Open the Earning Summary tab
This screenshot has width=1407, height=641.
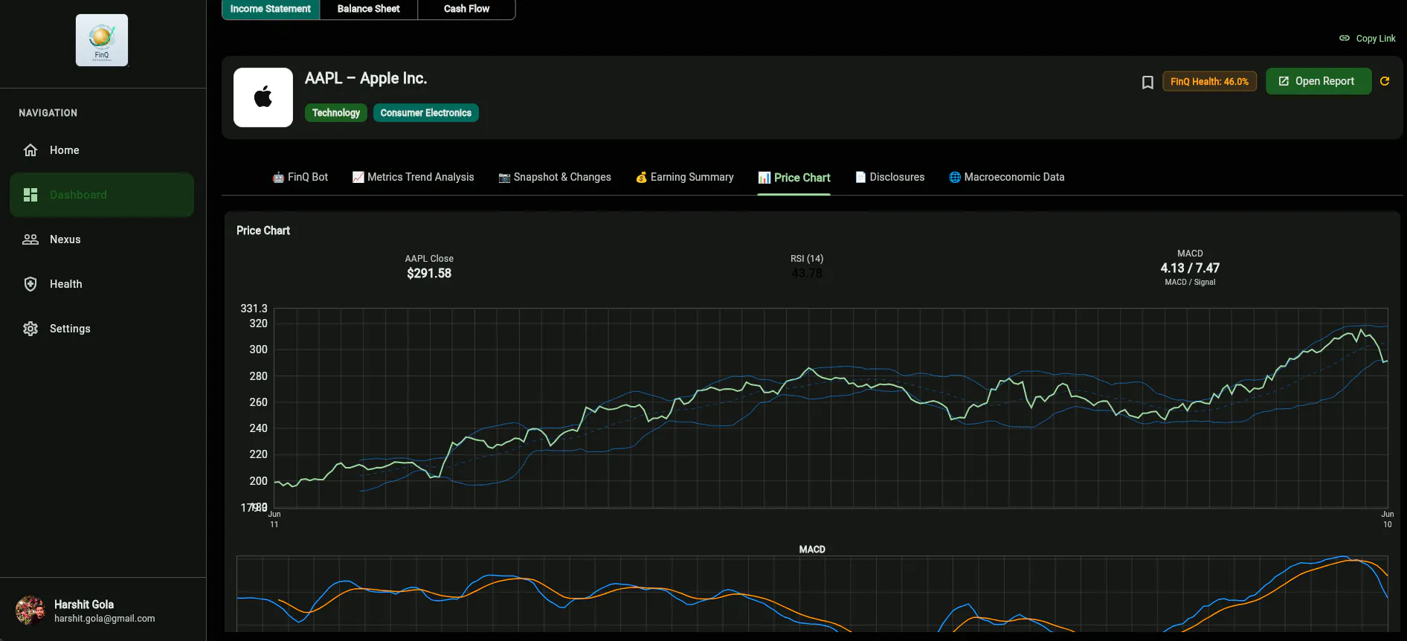tap(685, 177)
